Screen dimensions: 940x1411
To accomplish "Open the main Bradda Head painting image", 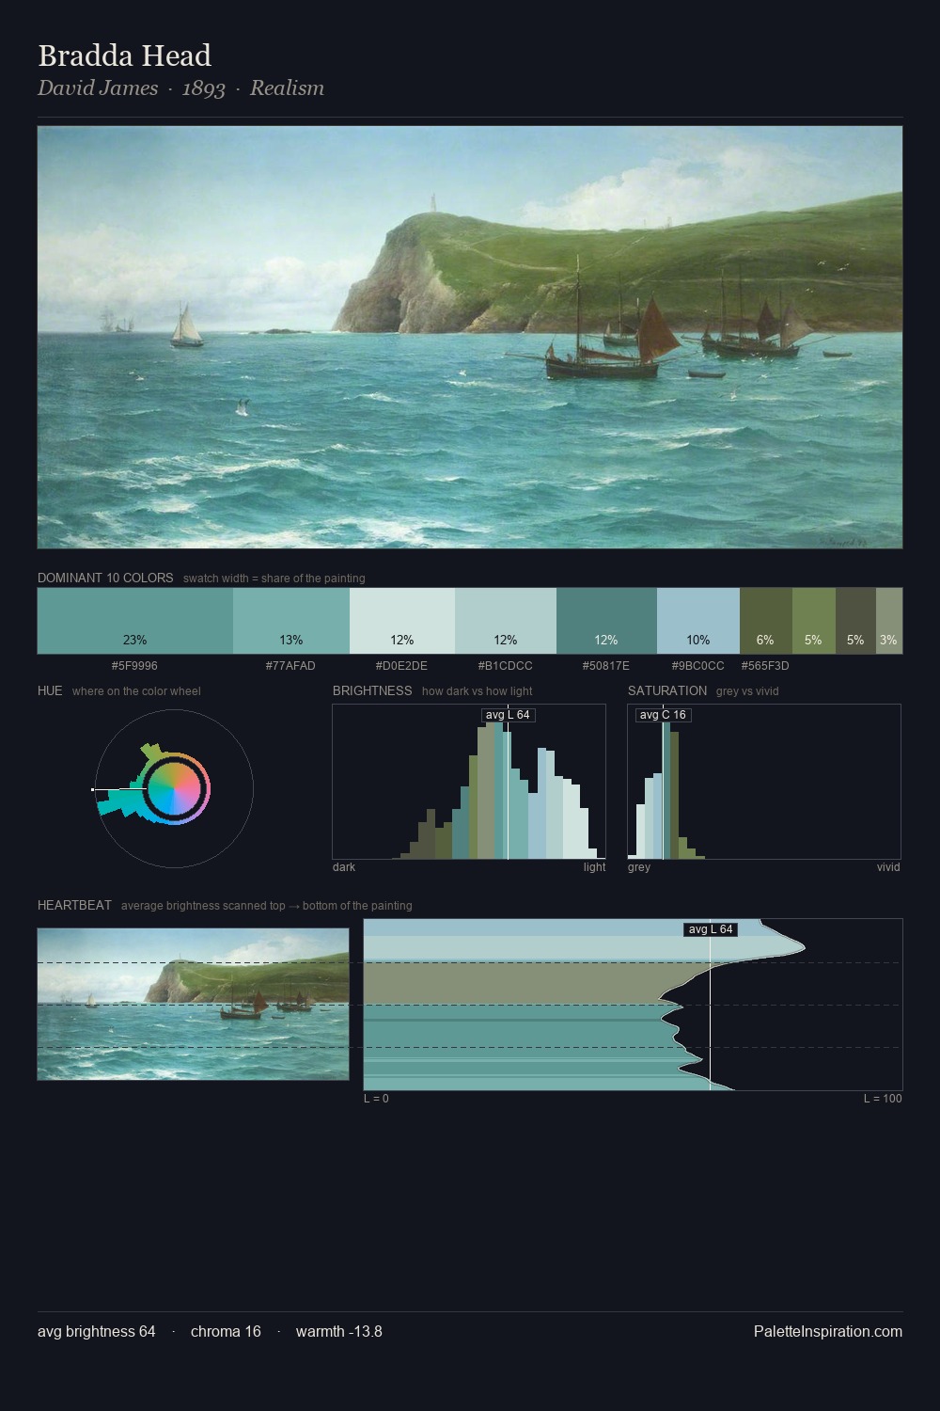I will (470, 338).
